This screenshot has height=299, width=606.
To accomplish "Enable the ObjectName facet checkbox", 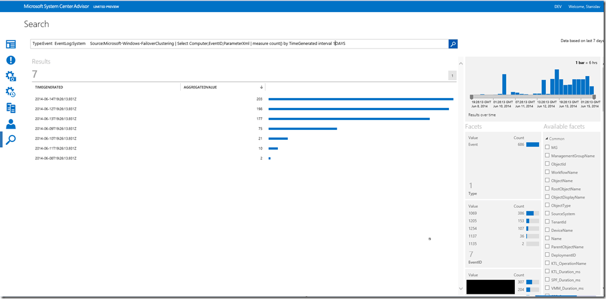I will (547, 181).
